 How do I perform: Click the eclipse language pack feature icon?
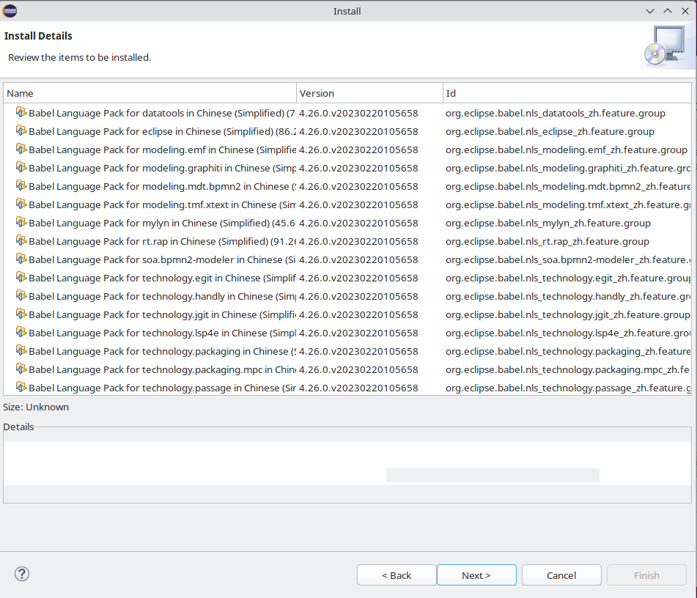point(21,130)
